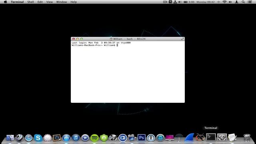Open the chalkboard-framed Dock icon
This screenshot has width=256, height=144.
[57, 138]
